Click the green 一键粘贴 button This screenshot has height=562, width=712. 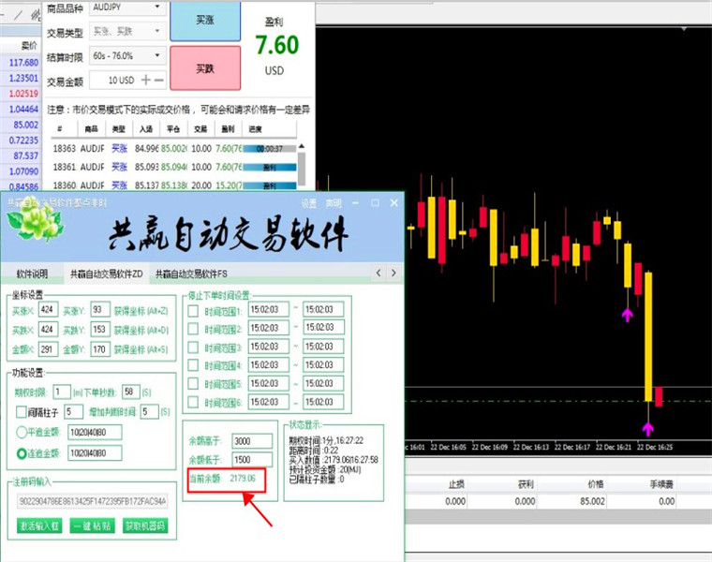click(92, 525)
